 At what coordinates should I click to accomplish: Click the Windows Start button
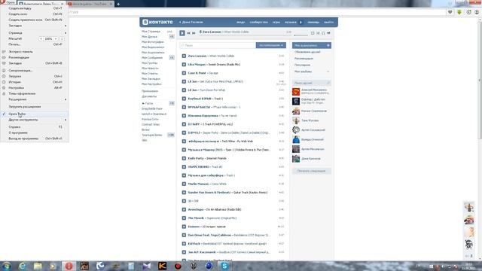point(7,266)
